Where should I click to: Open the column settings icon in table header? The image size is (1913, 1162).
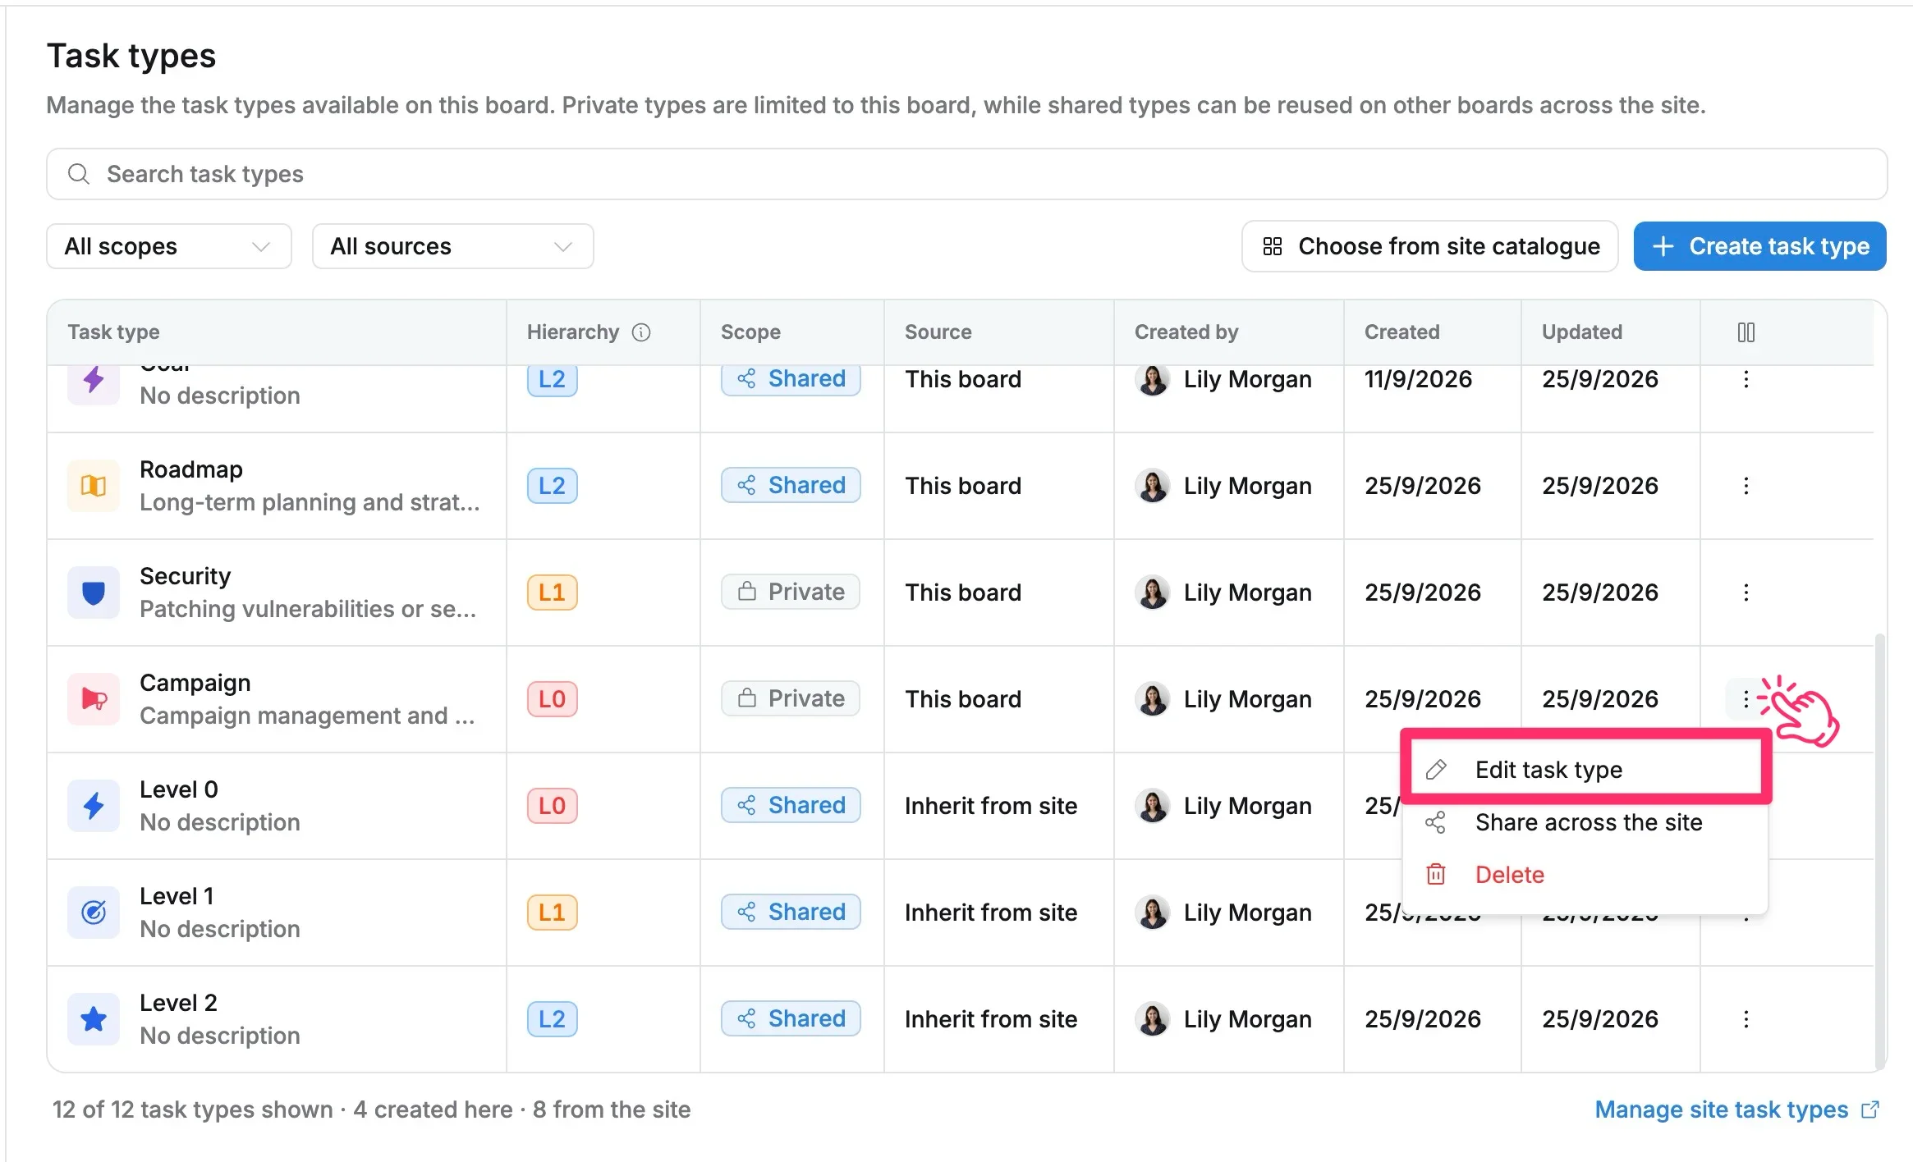click(x=1746, y=332)
